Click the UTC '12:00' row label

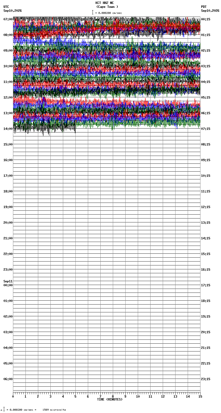pyautogui.click(x=8, y=98)
